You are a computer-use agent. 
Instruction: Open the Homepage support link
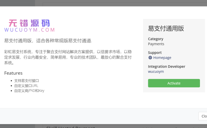pyautogui.click(x=162, y=58)
